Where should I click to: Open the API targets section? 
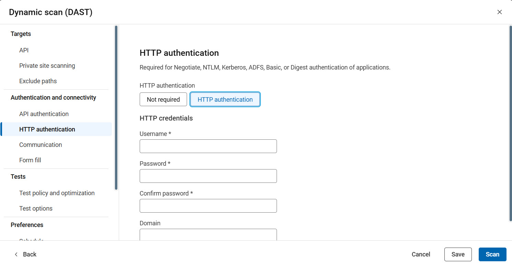(x=24, y=50)
